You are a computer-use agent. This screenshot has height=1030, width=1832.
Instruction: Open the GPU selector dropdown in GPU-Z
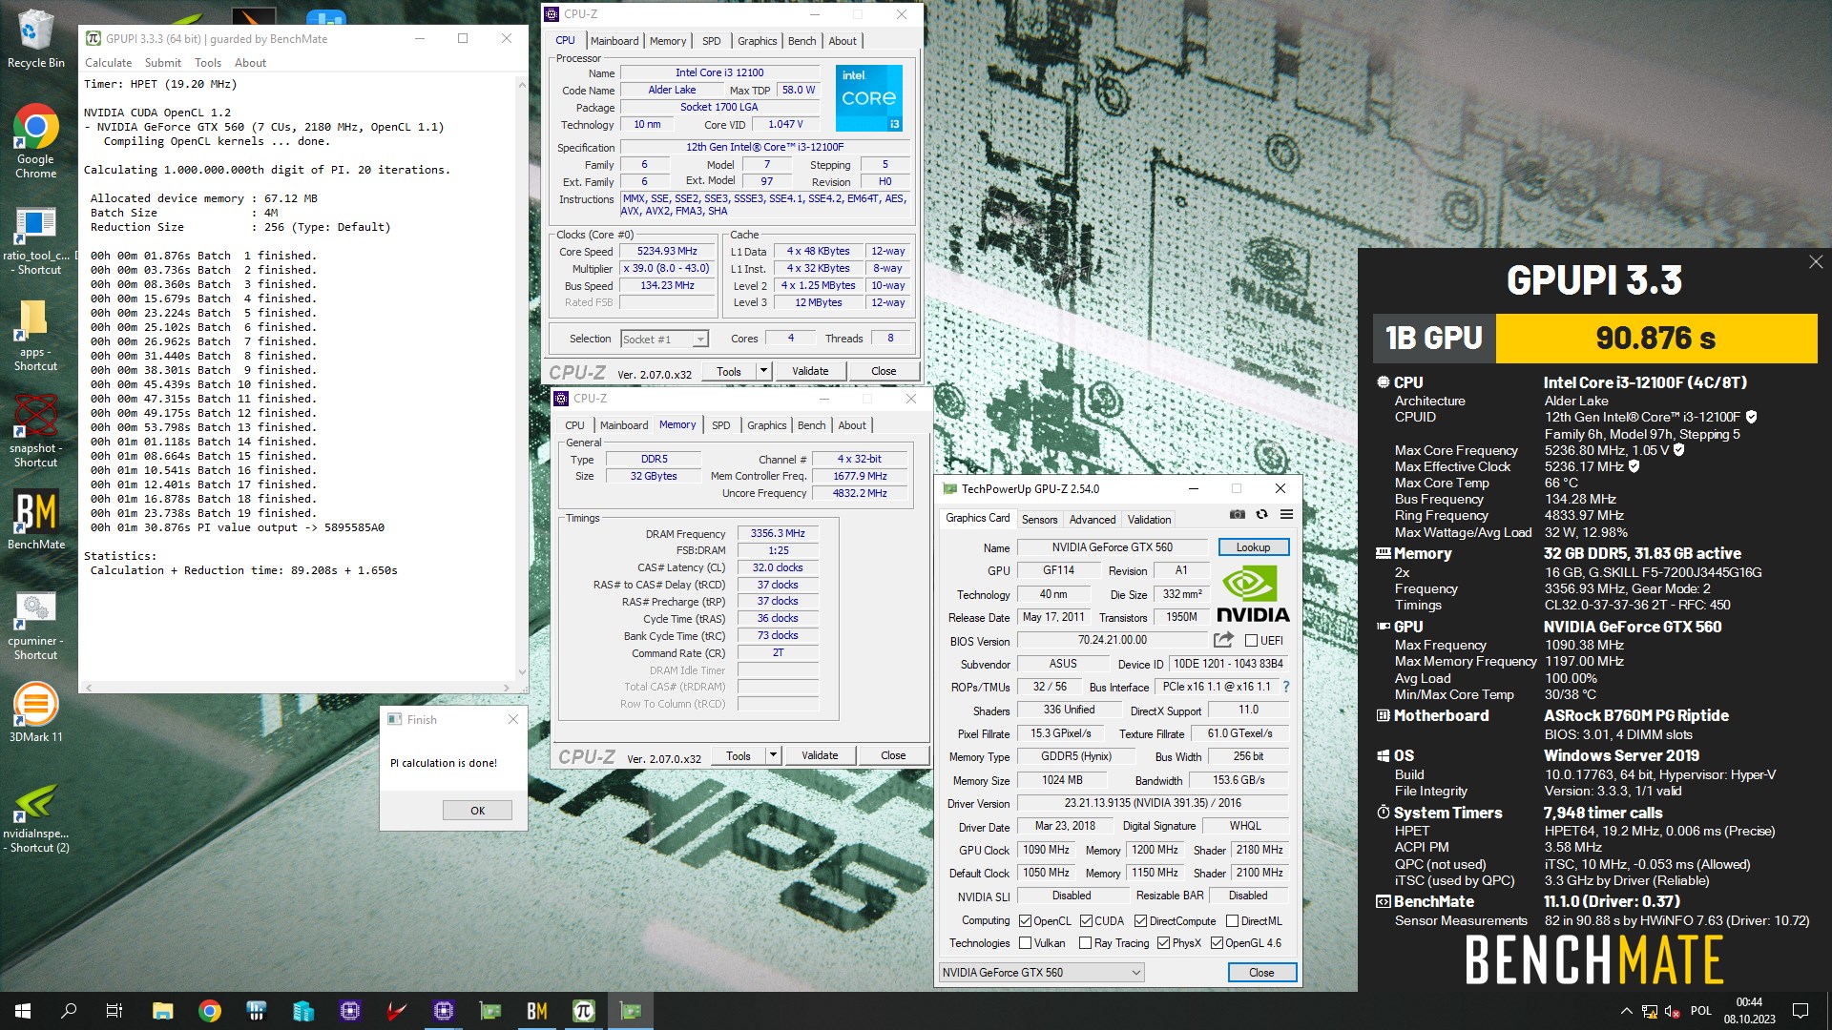(1041, 973)
